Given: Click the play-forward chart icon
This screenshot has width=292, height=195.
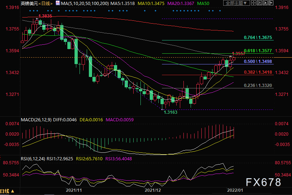Looking at the screenshot, I should point(265,3).
